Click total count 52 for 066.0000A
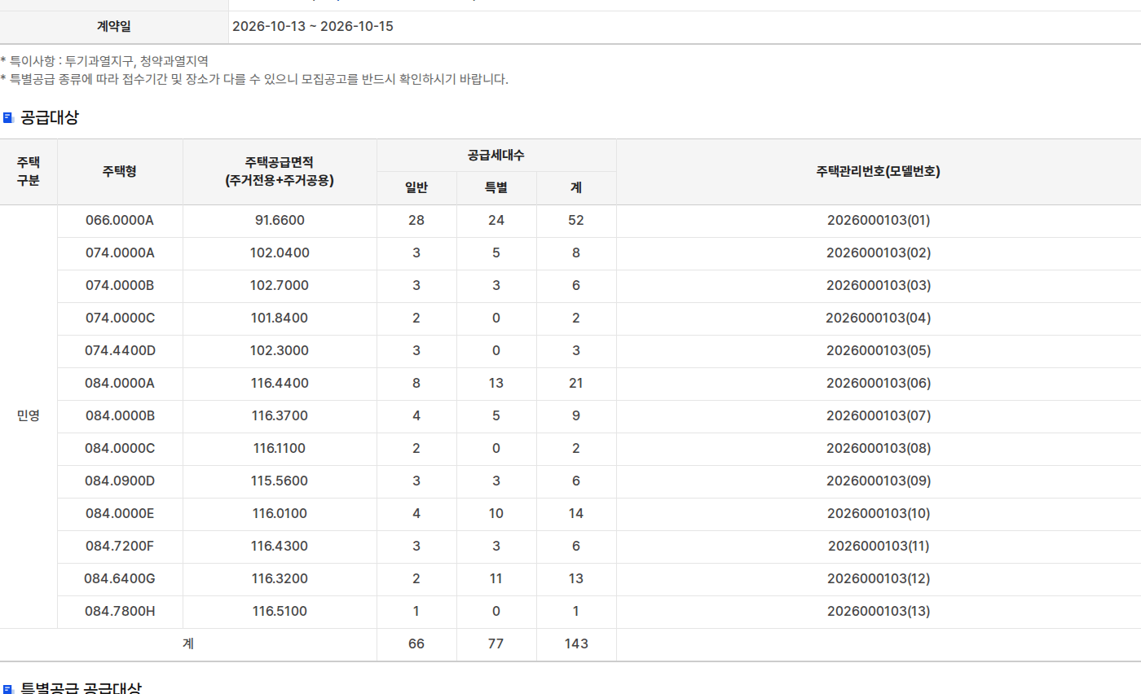Image resolution: width=1141 pixels, height=694 pixels. coord(576,221)
